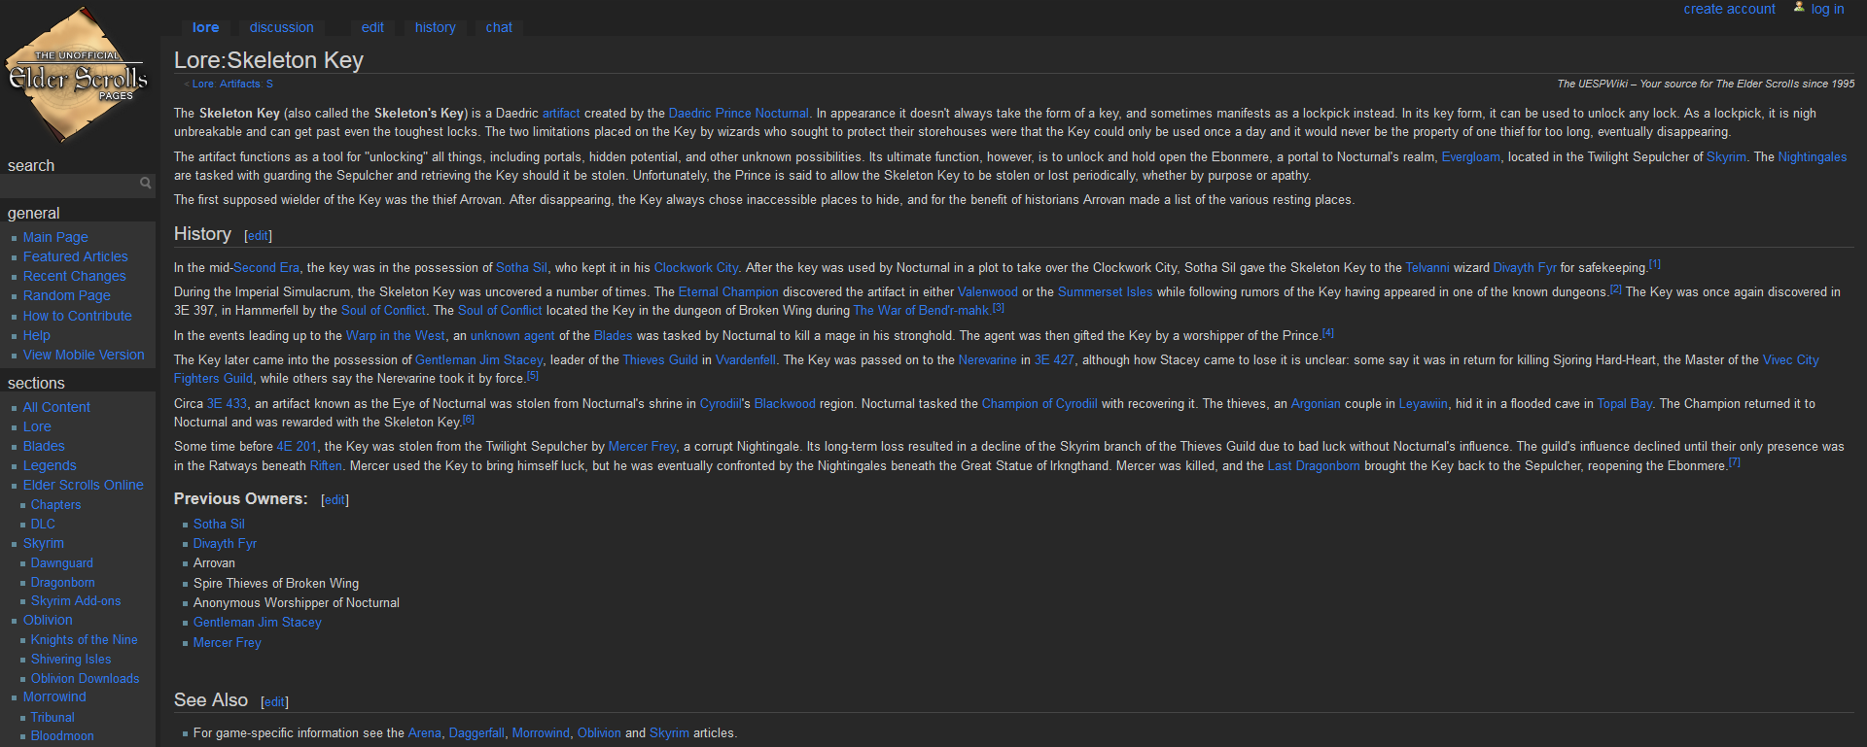View Recent Changes
The width and height of the screenshot is (1867, 747).
pyautogui.click(x=74, y=276)
